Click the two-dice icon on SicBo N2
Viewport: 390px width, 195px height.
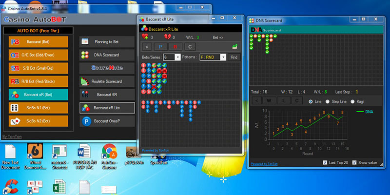(15, 121)
